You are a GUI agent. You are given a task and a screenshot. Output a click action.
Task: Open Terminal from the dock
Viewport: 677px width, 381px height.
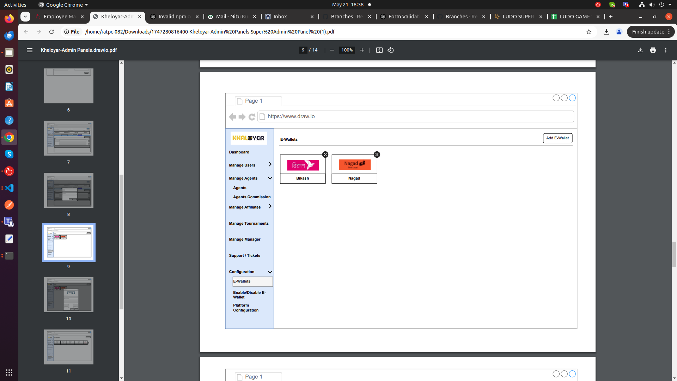click(x=9, y=256)
